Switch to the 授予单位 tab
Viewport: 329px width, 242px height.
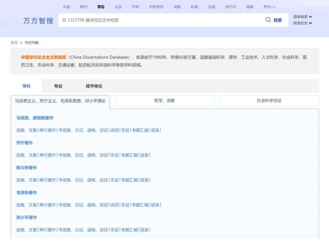tap(94, 86)
